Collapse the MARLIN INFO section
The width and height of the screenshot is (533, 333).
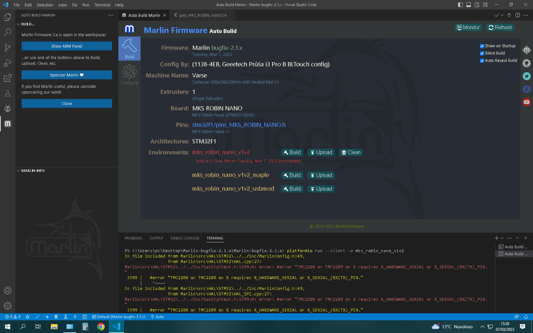[x=18, y=171]
